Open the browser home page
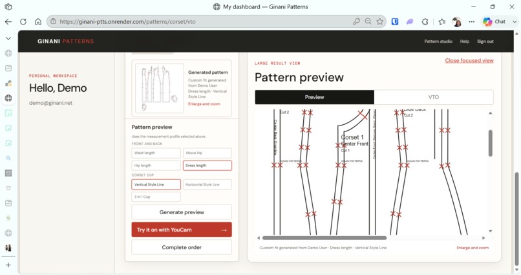 pos(38,21)
